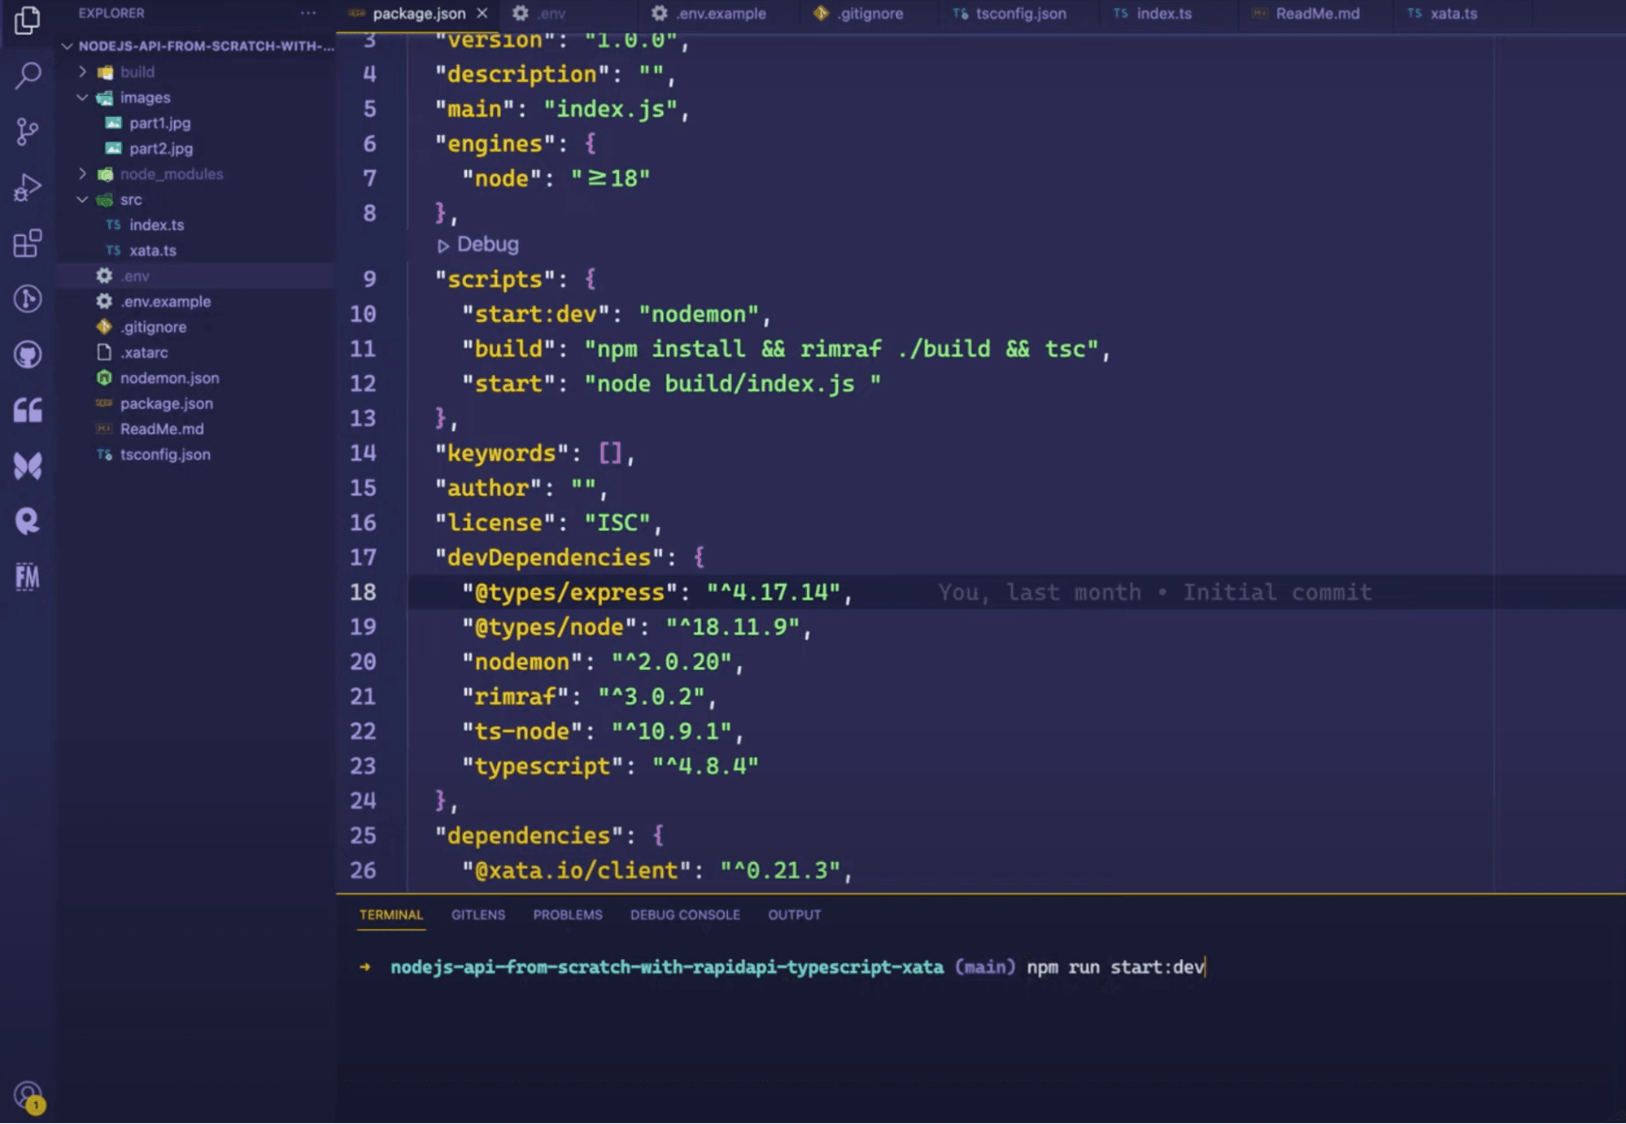The width and height of the screenshot is (1626, 1124).
Task: Open the Accounts icon at sidebar bottom
Action: pos(28,1096)
